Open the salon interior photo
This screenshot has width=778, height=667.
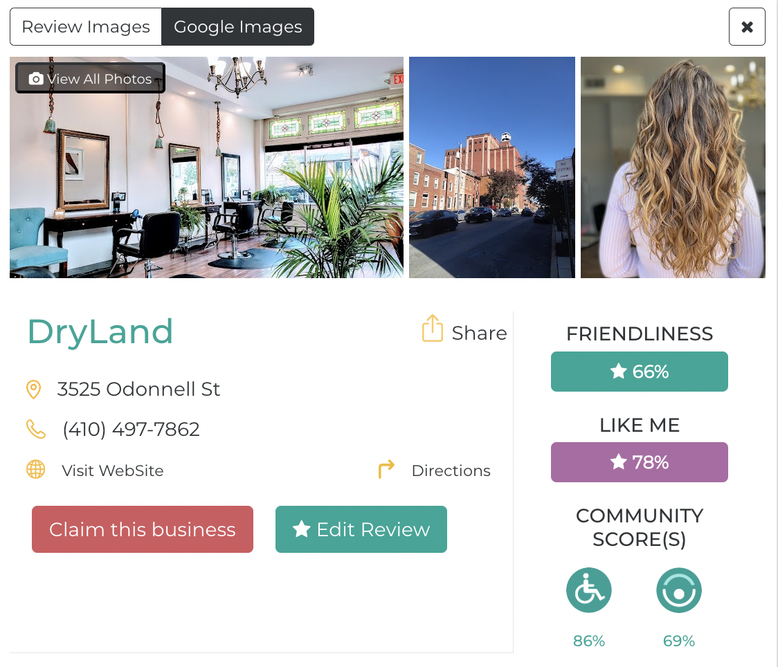tap(206, 167)
